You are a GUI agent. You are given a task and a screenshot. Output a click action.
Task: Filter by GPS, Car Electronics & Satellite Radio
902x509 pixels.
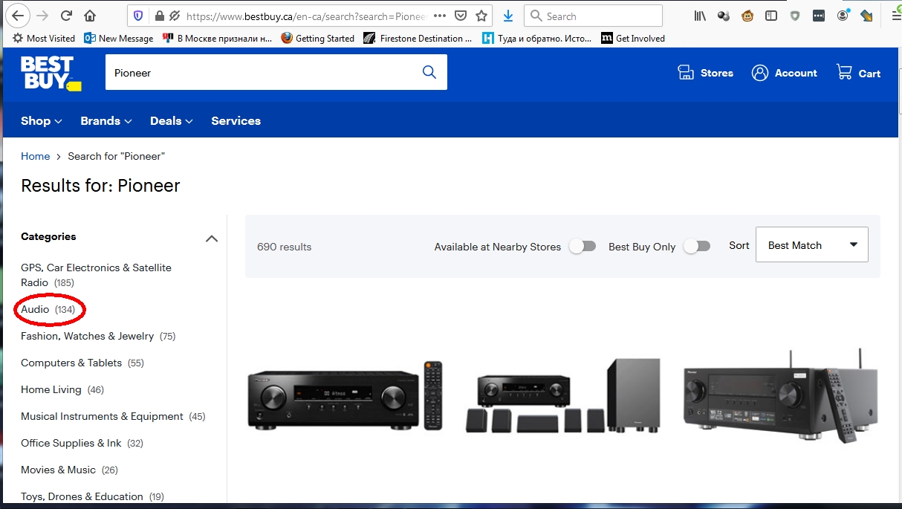click(96, 275)
